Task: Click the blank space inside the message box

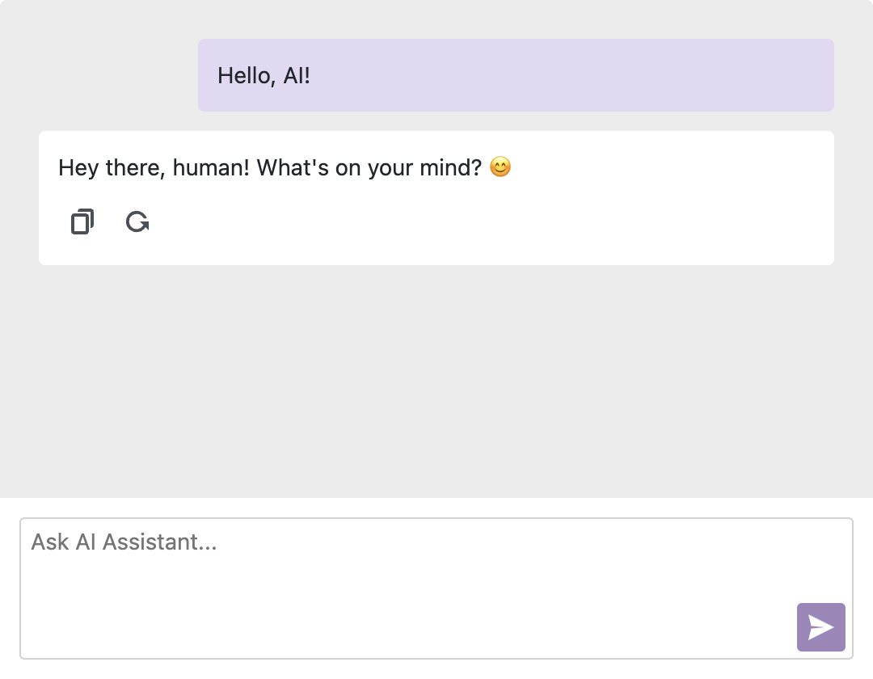Action: pyautogui.click(x=404, y=606)
